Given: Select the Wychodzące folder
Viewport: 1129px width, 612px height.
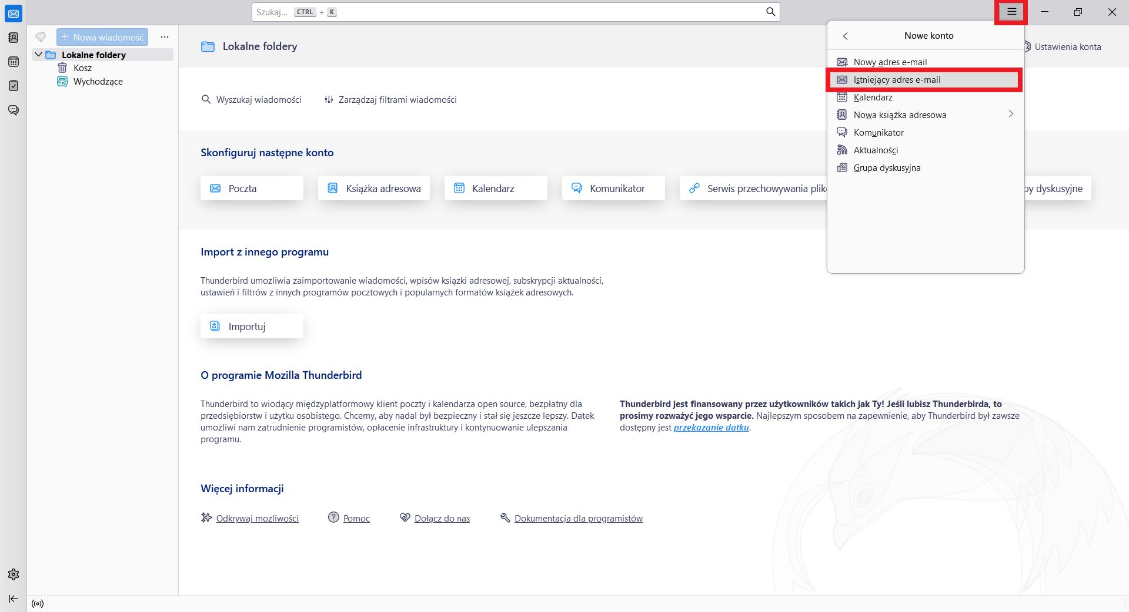Looking at the screenshot, I should point(98,82).
